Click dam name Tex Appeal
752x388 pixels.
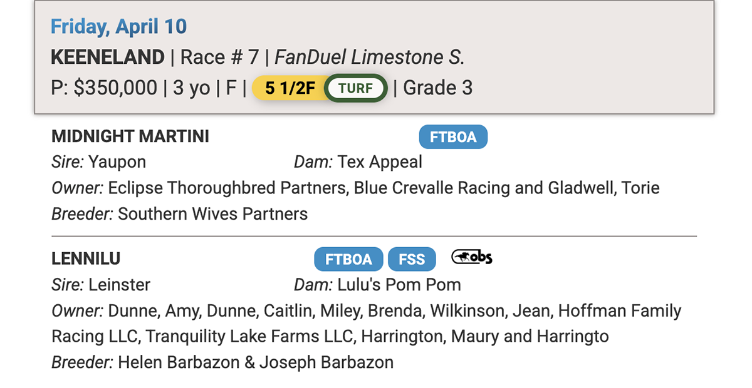(x=380, y=162)
